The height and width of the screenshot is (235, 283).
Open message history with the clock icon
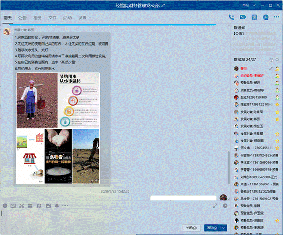point(225,206)
